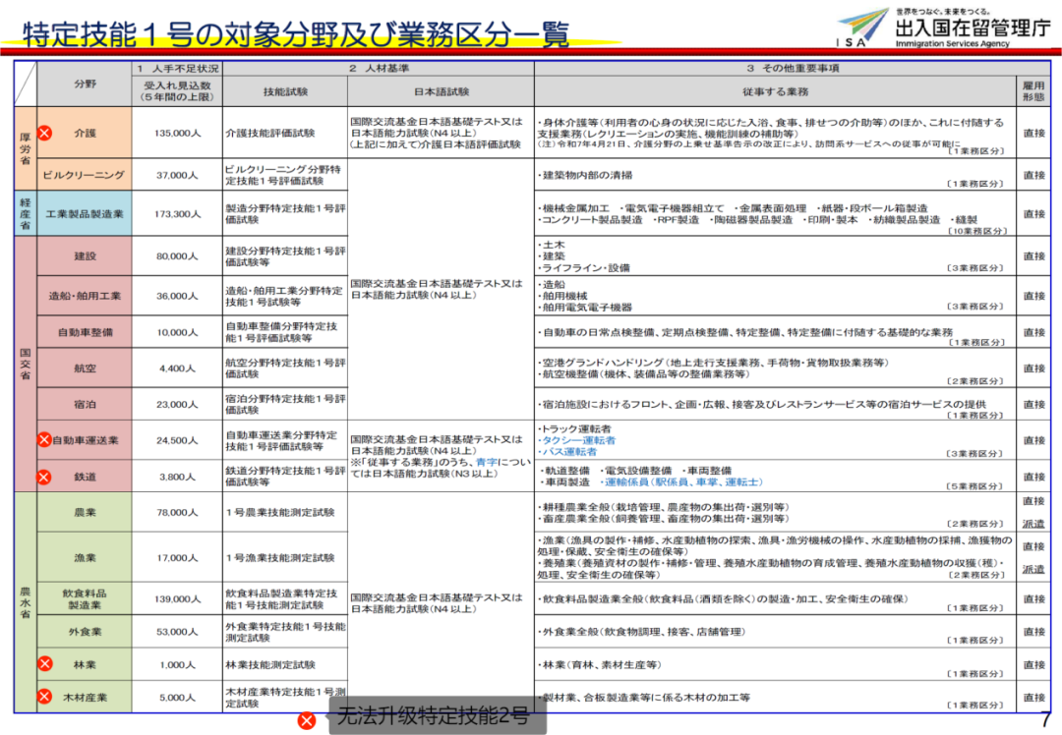Click the red X mark beside 木材産業
The width and height of the screenshot is (1062, 735).
tap(44, 697)
